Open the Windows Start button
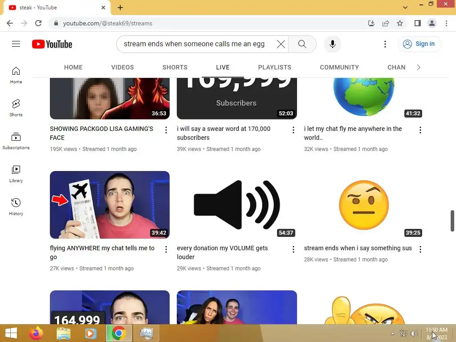Viewport: 456px width, 342px height. 11,333
